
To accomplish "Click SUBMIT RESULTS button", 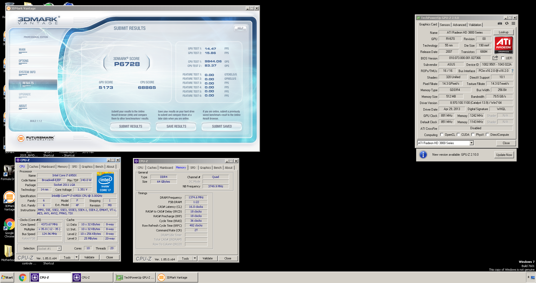I will (130, 126).
